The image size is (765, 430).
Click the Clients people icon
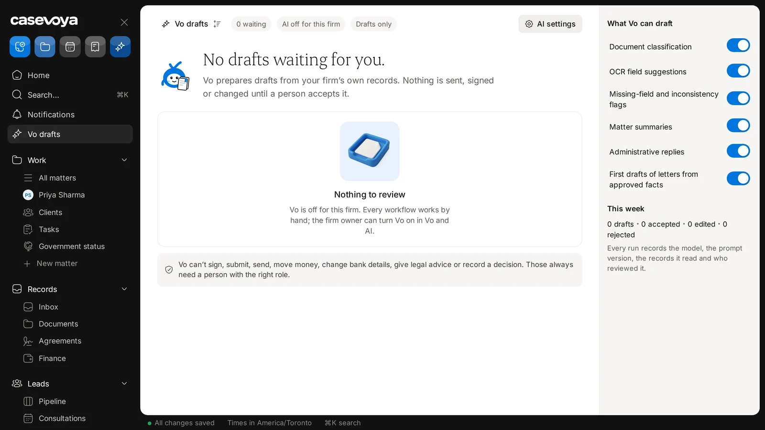pyautogui.click(x=28, y=212)
